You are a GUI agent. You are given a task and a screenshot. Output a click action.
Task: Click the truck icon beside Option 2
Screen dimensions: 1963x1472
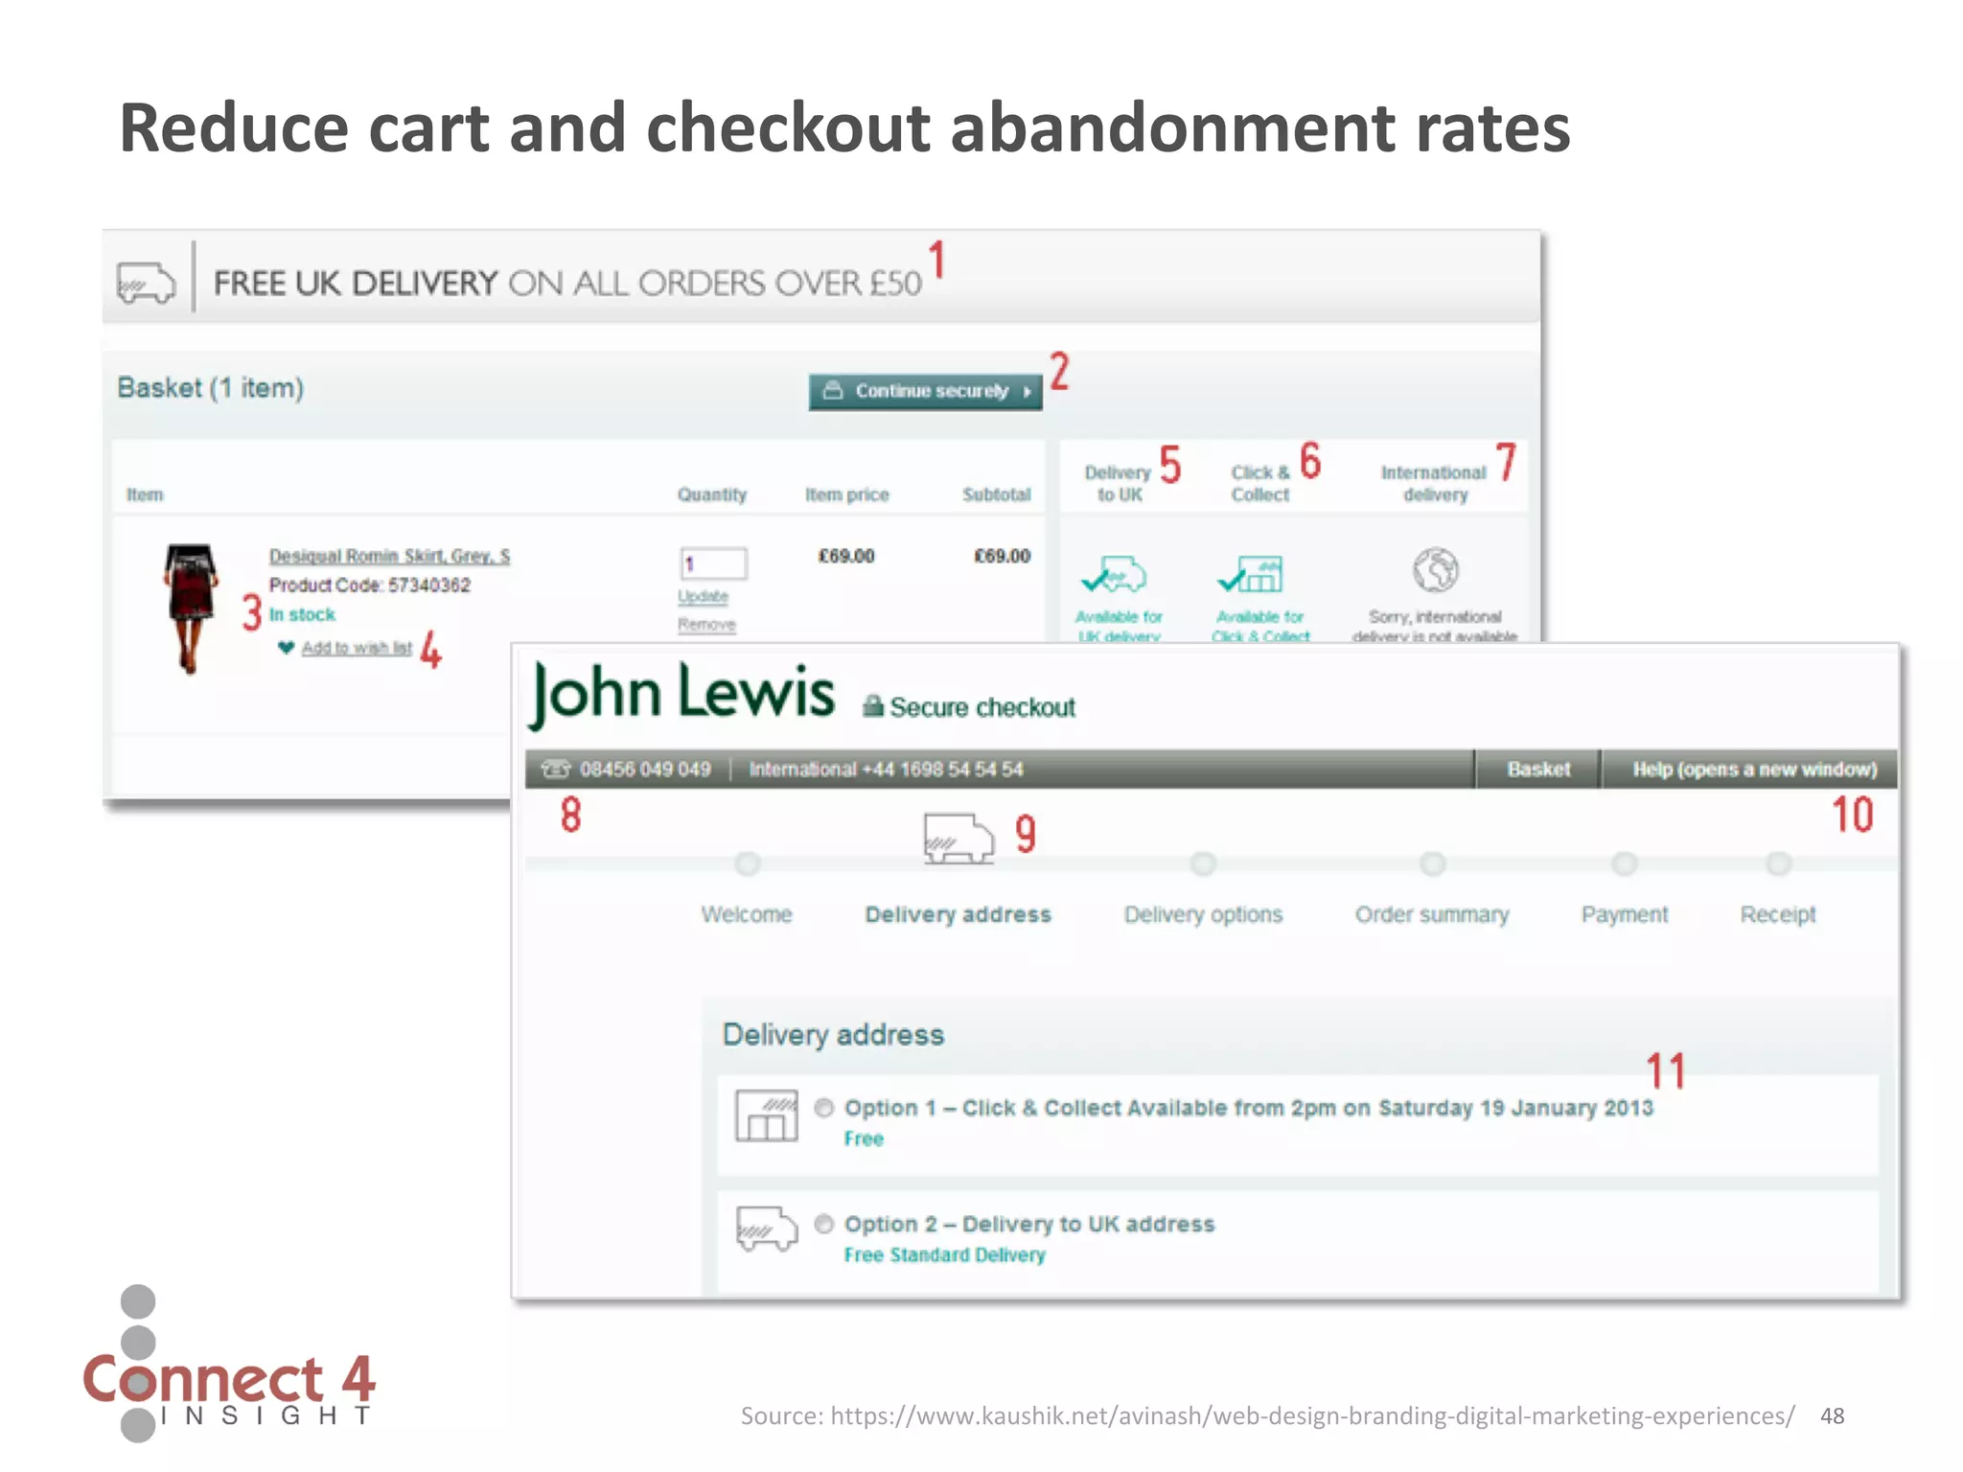767,1229
